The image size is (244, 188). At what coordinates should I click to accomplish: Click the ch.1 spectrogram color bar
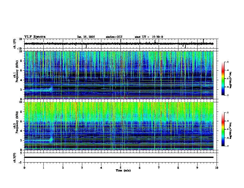(x=223, y=78)
